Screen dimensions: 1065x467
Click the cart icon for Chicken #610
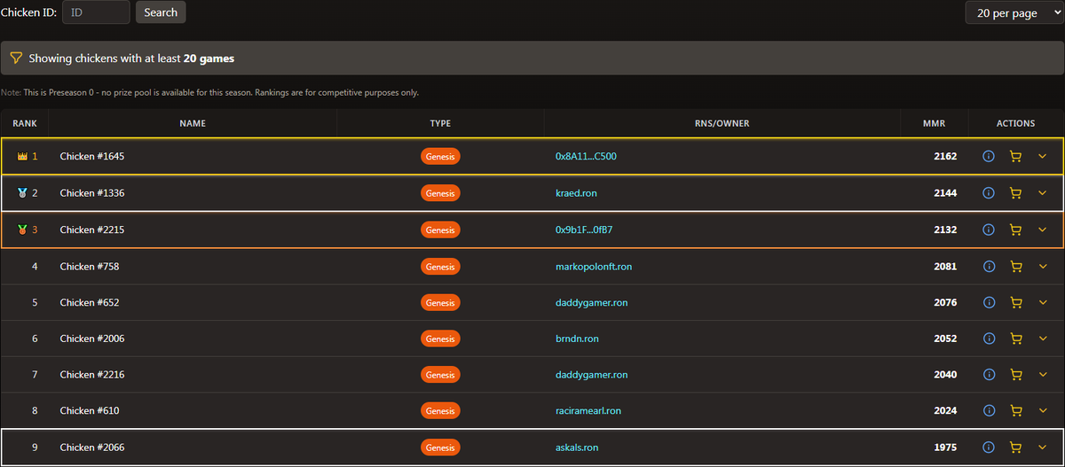click(x=1016, y=411)
